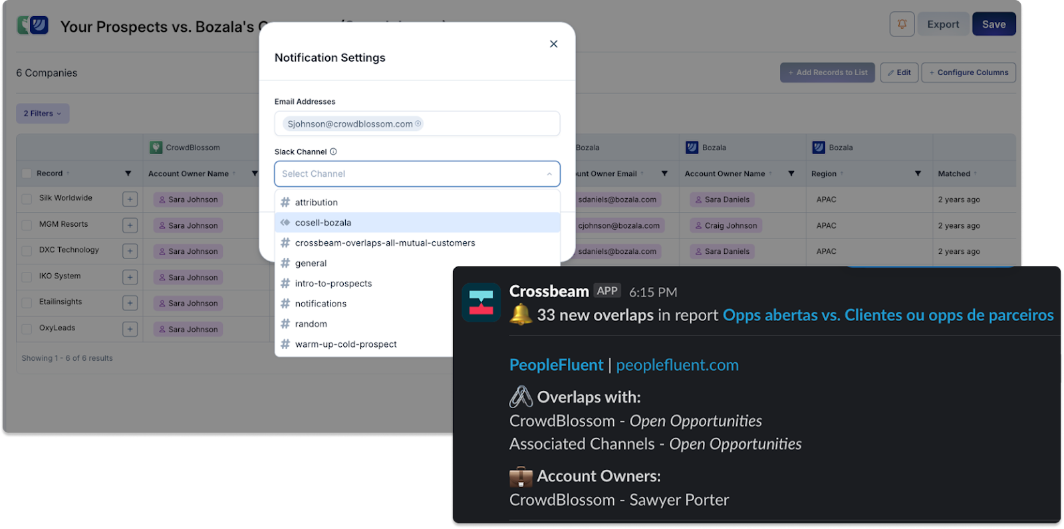Open the Opps abertas report link in Slack
Viewport: 1064px width, 529px height.
(888, 315)
